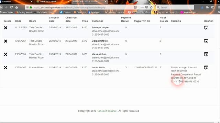The height and width of the screenshot is (123, 220).
Task: Save page to Pocket
Action: (x=147, y=8)
